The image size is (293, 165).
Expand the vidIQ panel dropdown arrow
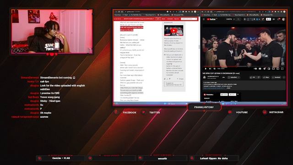[x=238, y=94]
